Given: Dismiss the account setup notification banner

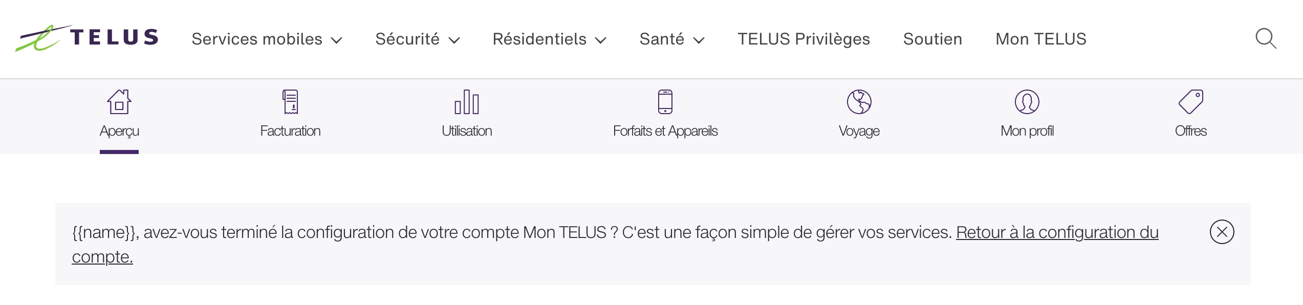Looking at the screenshot, I should [1222, 232].
